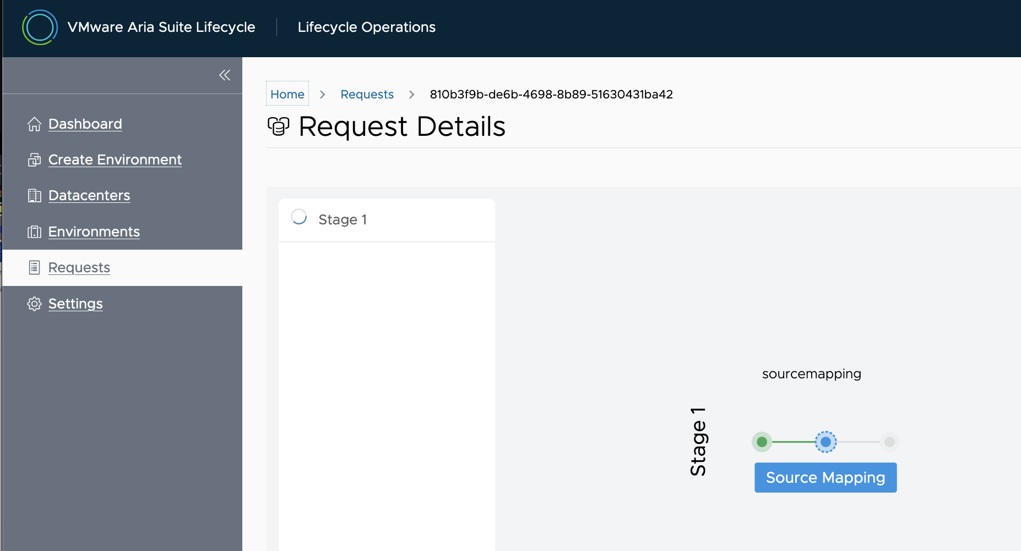The image size is (1021, 551).
Task: Switch to the Requests sidebar entry
Action: [x=79, y=267]
